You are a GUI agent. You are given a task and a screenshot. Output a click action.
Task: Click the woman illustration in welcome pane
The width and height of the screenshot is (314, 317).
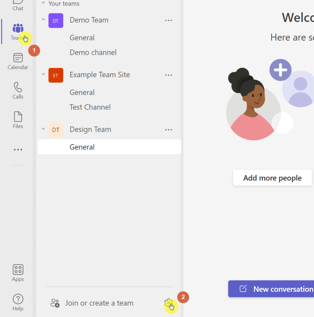[253, 104]
